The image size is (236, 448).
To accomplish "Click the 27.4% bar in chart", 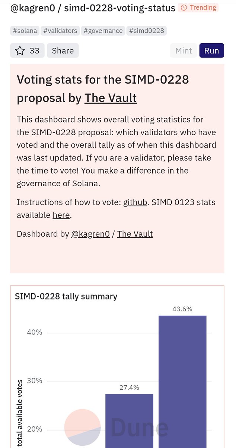I will 129,421.
